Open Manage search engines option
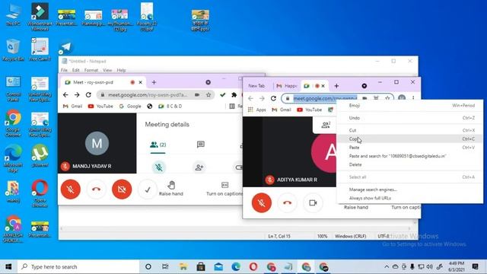Viewport: 487px width, 274px height. click(409, 190)
